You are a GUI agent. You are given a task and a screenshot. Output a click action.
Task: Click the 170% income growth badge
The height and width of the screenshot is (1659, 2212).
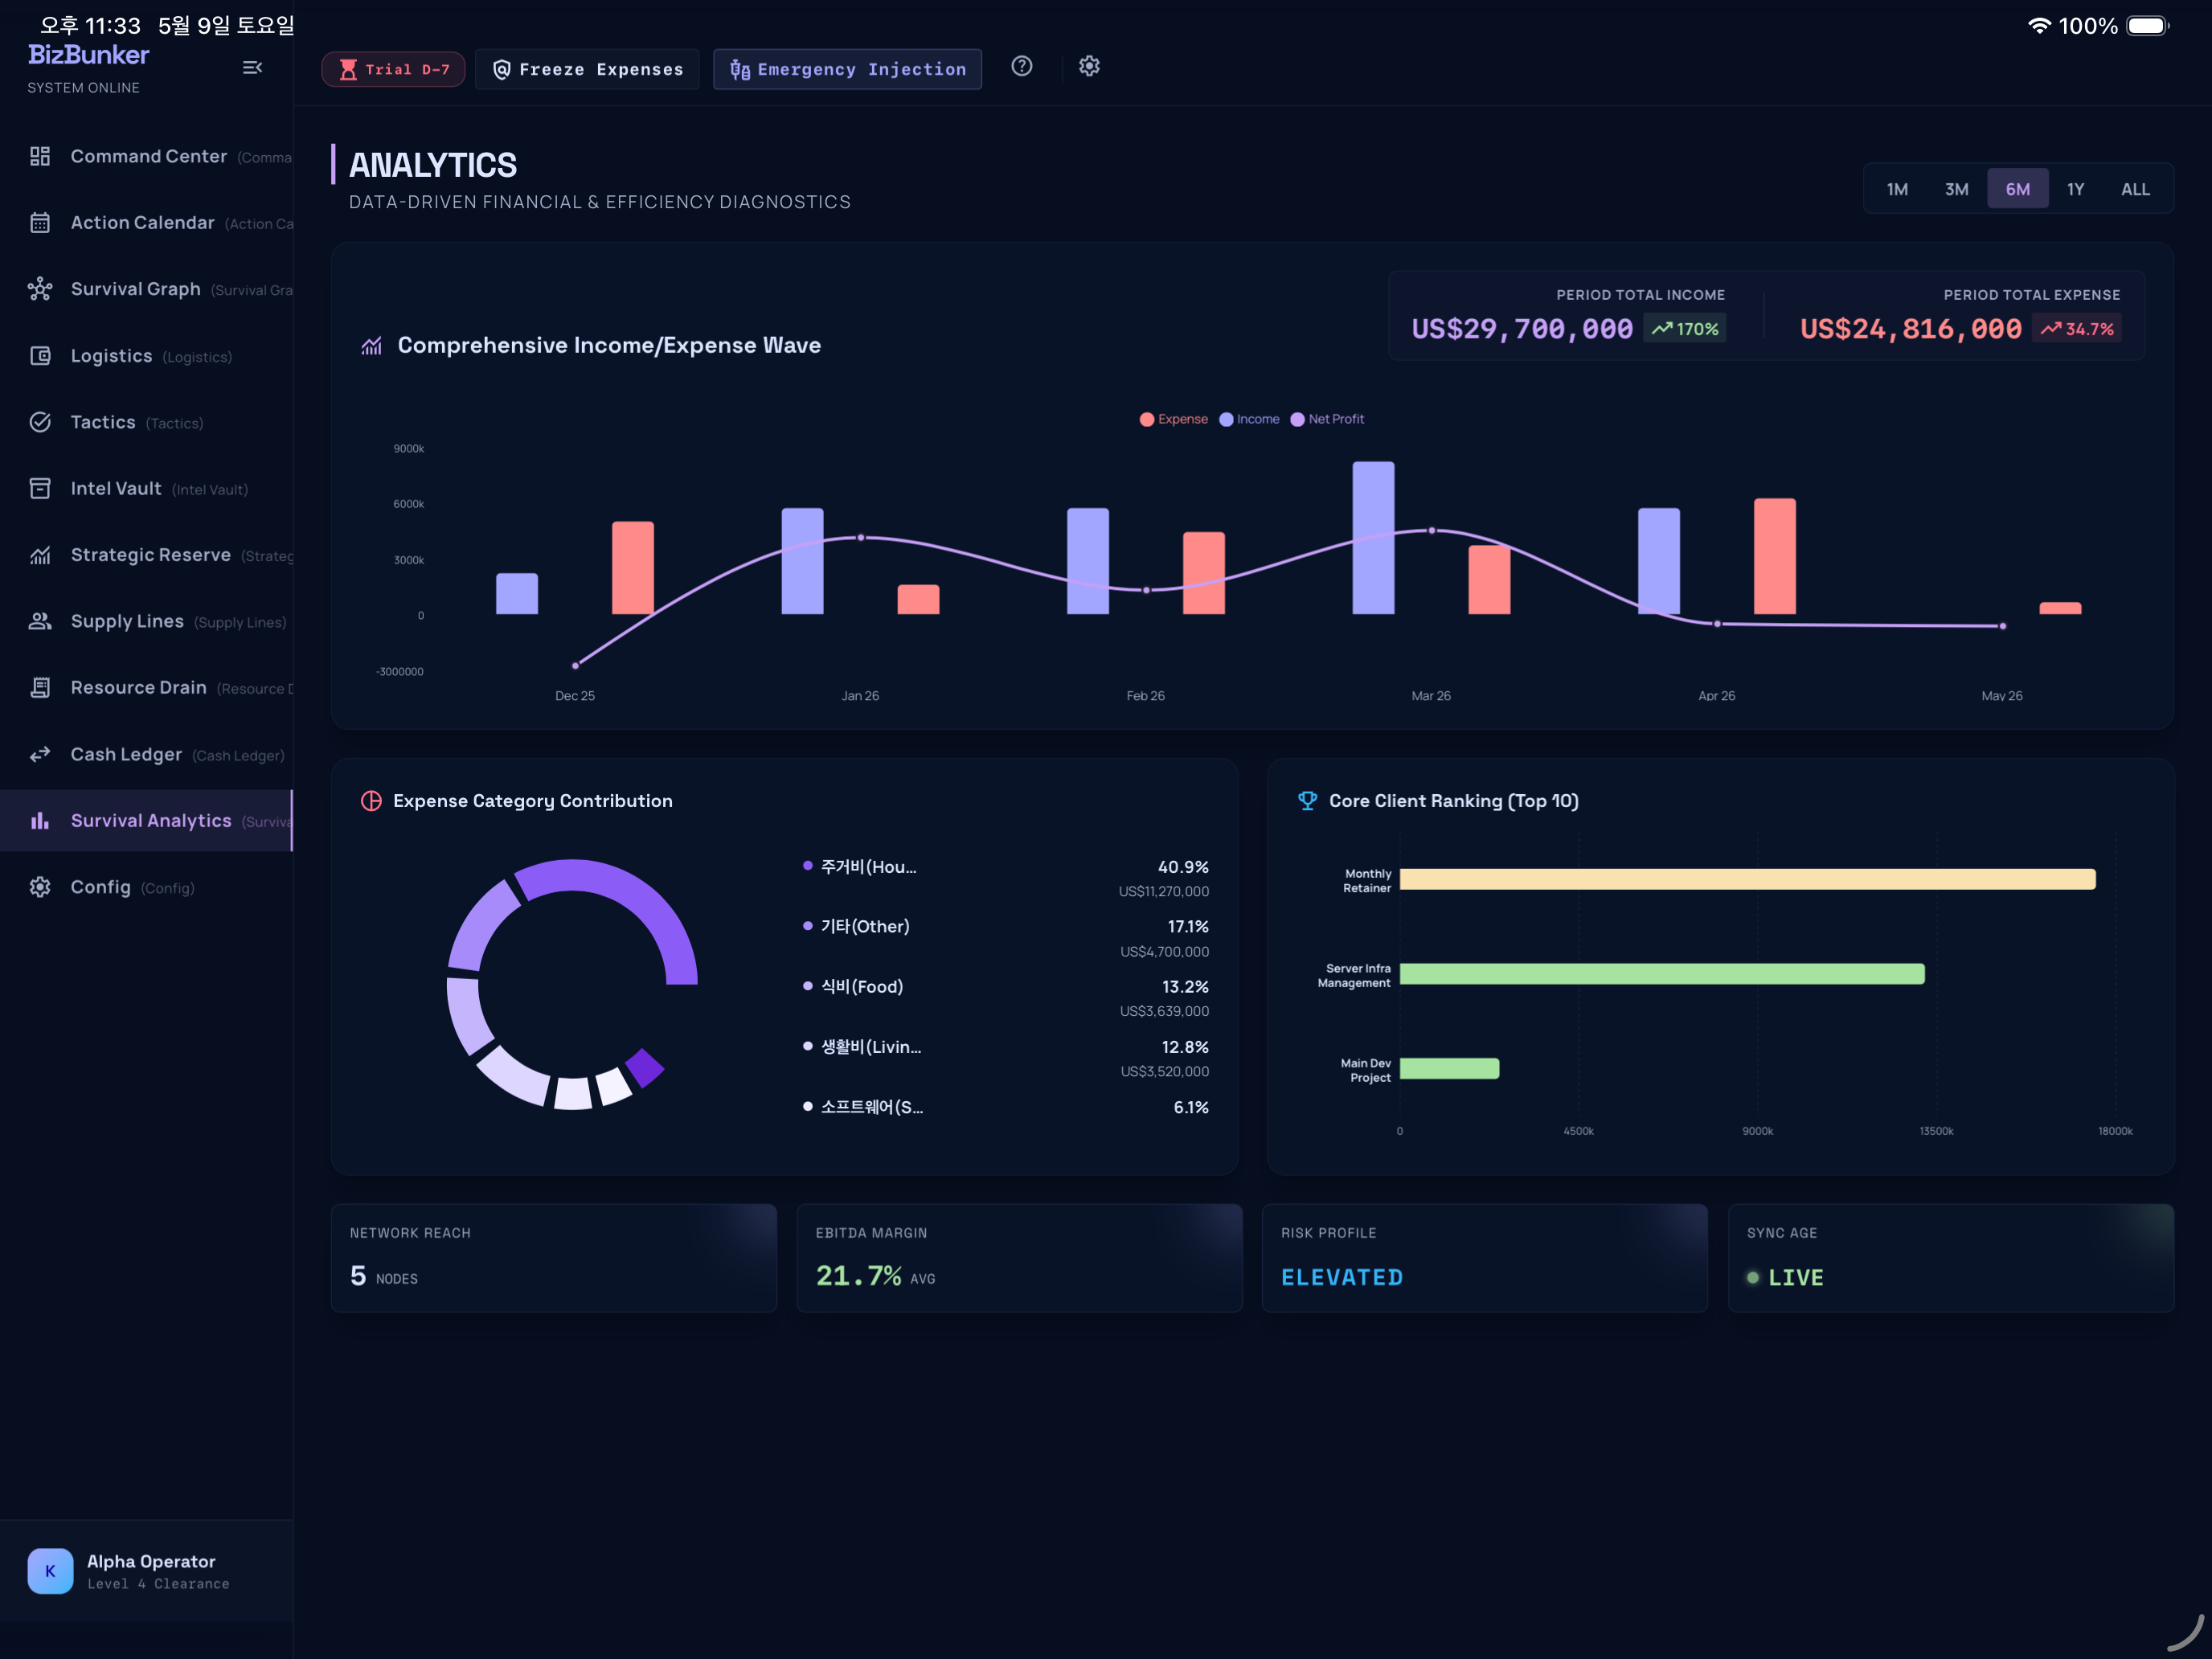[1684, 329]
